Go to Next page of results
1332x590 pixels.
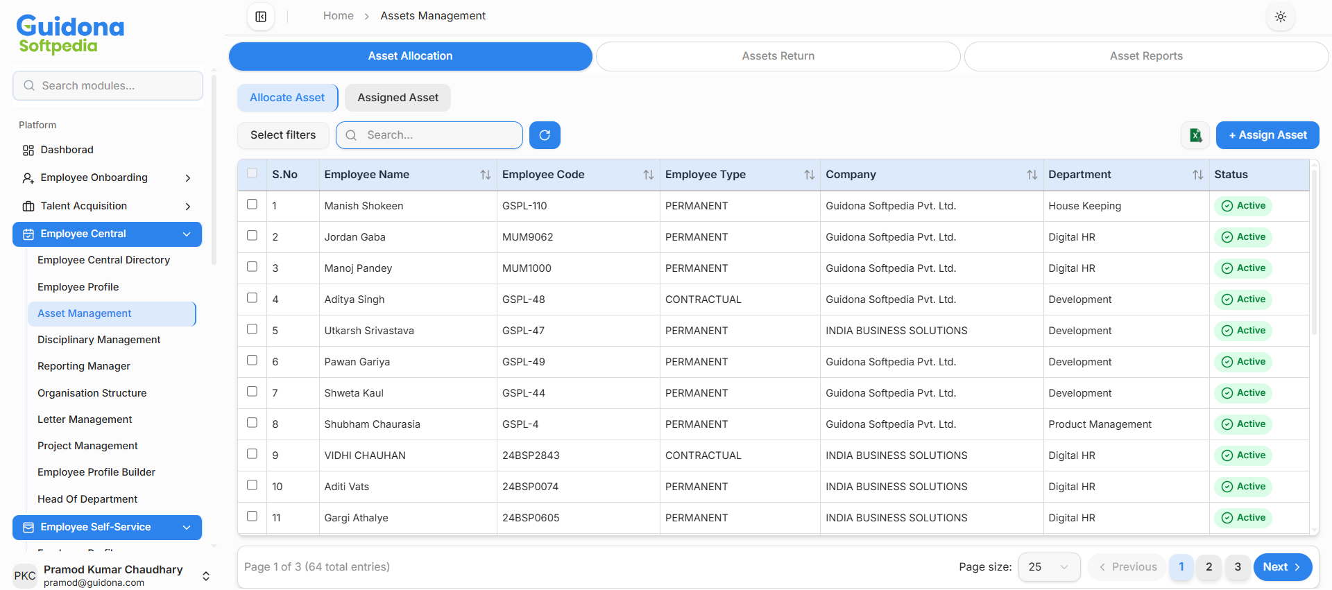click(x=1281, y=567)
